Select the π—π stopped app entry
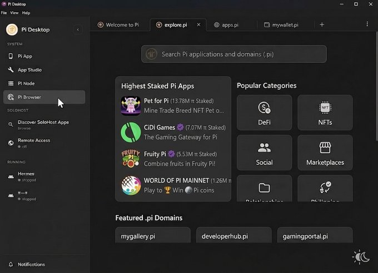The height and width of the screenshot is (273, 378). pos(44,195)
